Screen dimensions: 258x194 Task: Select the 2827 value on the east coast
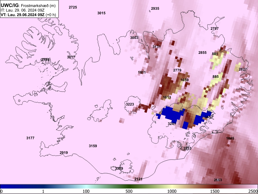[243, 69]
